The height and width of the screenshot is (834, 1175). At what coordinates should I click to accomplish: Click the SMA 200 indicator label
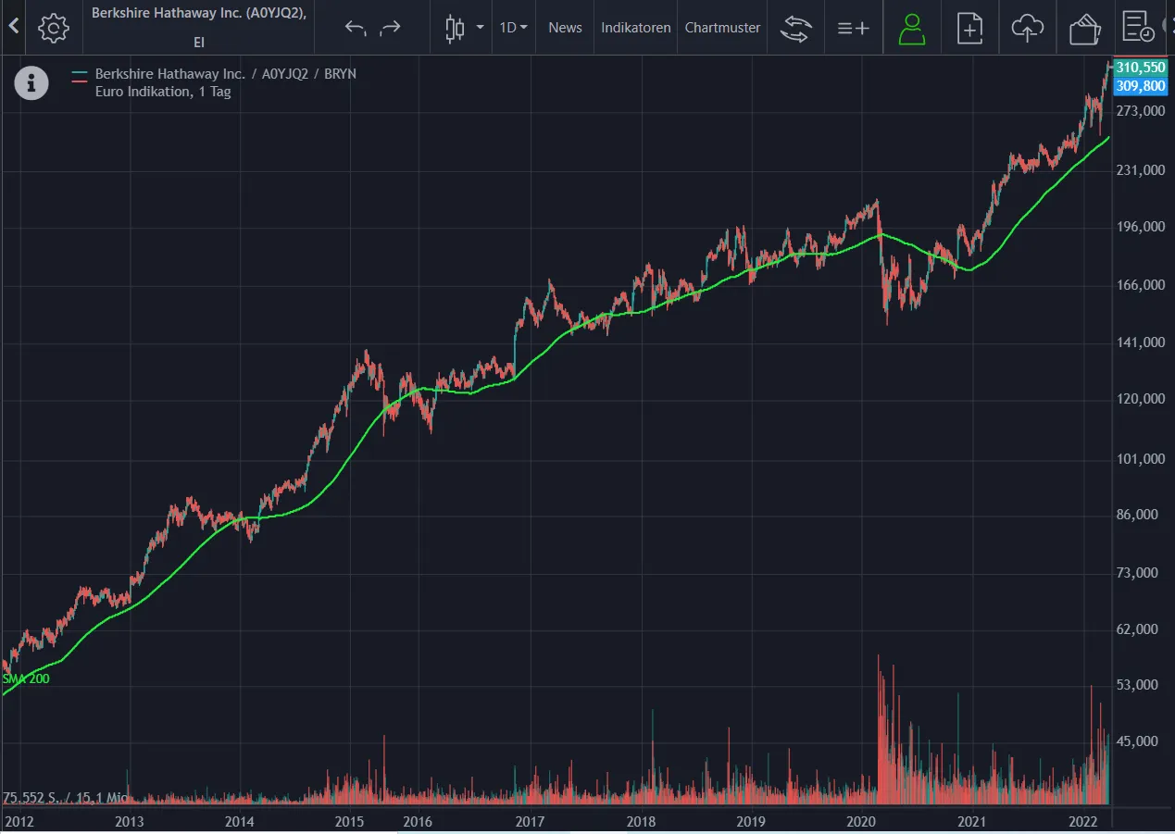26,678
